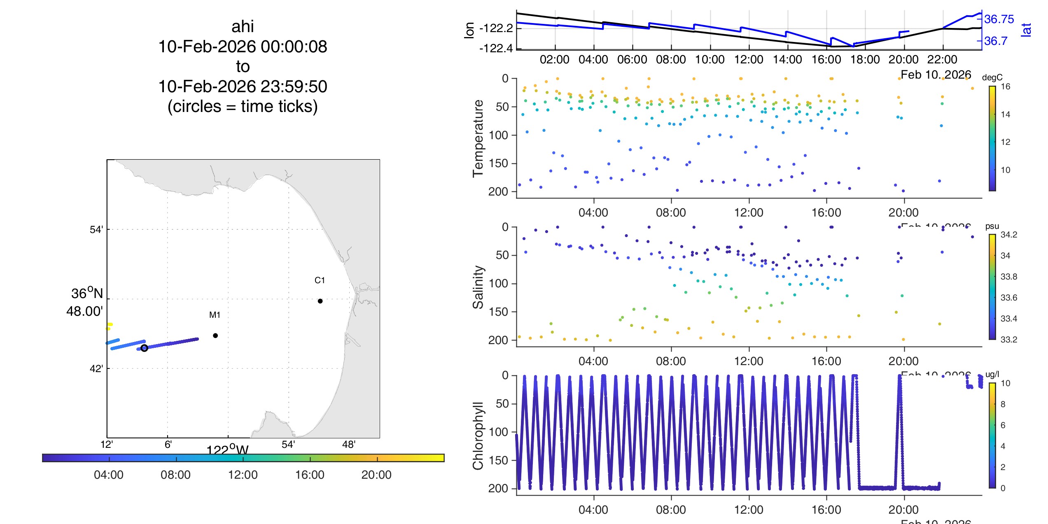The image size is (1048, 524).
Task: Click the Temperature y-axis label
Action: click(478, 138)
